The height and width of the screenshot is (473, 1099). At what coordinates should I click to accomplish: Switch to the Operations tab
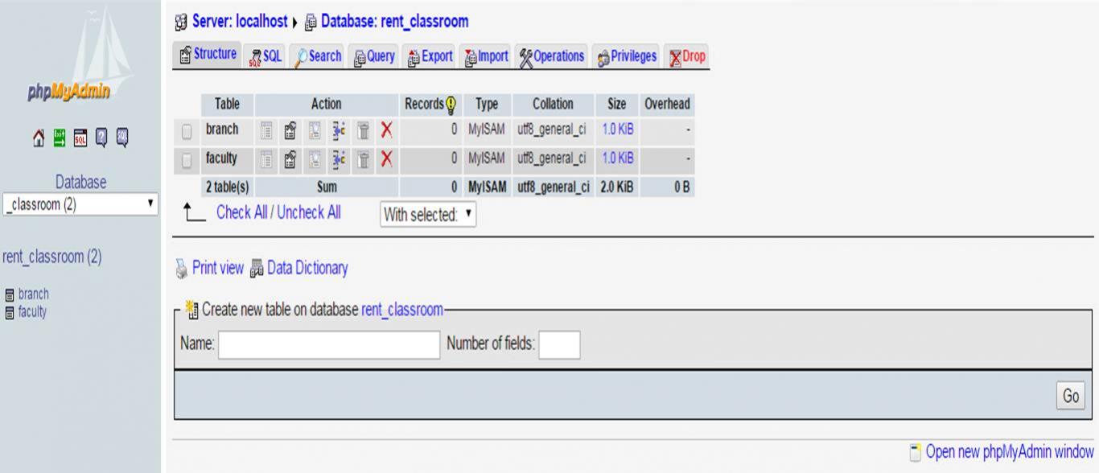552,56
